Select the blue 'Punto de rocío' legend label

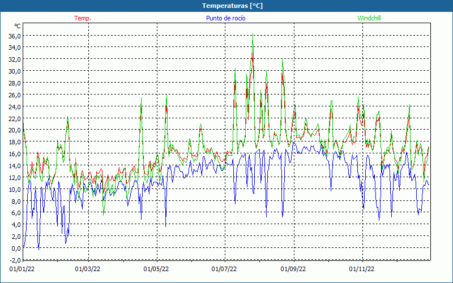click(225, 18)
